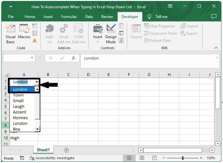The width and height of the screenshot is (223, 163).
Task: Click Expansion Packs button
Action: coord(161,33)
